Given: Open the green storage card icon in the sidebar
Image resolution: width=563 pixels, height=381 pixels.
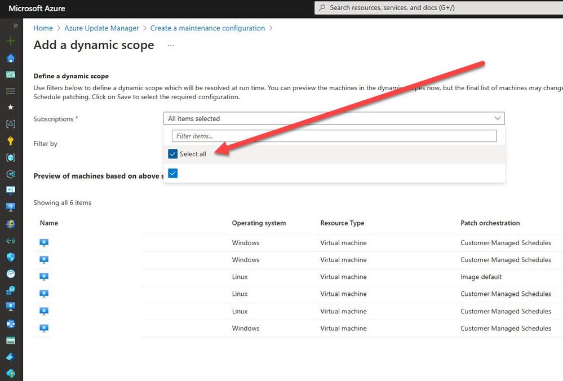Looking at the screenshot, I should [11, 340].
